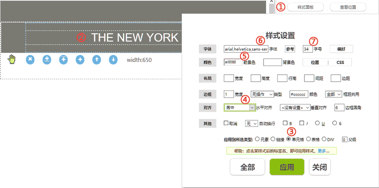Click the 行高 line height input
Viewport: 379px width, 188px height.
click(x=282, y=78)
